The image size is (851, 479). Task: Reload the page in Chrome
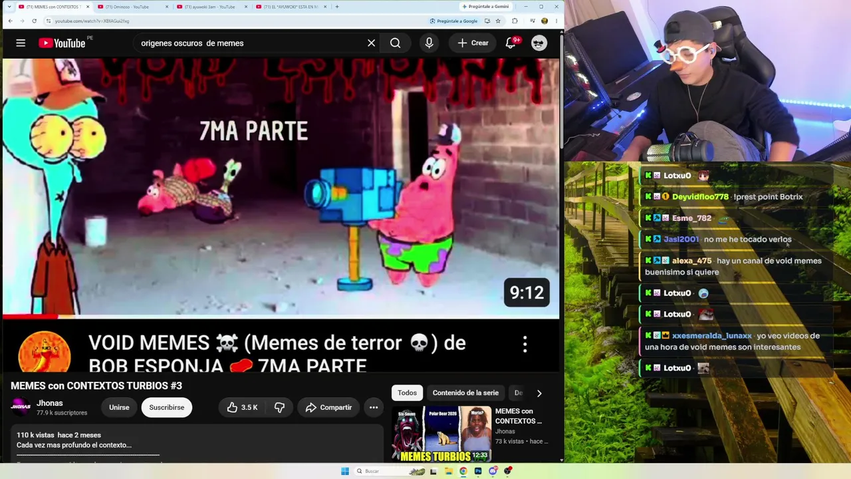[35, 21]
